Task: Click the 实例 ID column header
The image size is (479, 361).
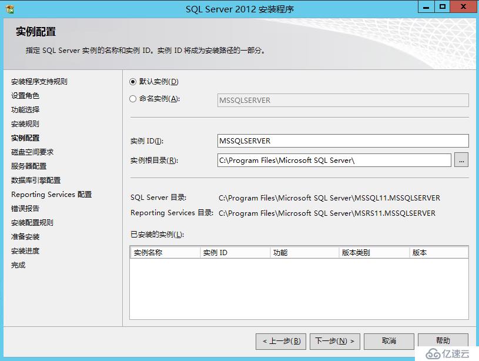Action: point(235,252)
